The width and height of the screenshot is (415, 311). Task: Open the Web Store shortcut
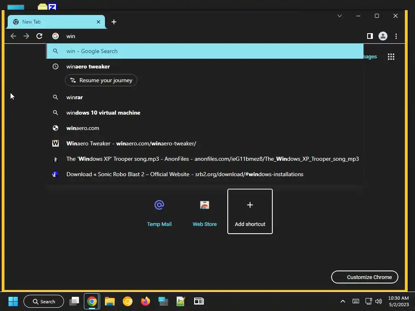(205, 211)
